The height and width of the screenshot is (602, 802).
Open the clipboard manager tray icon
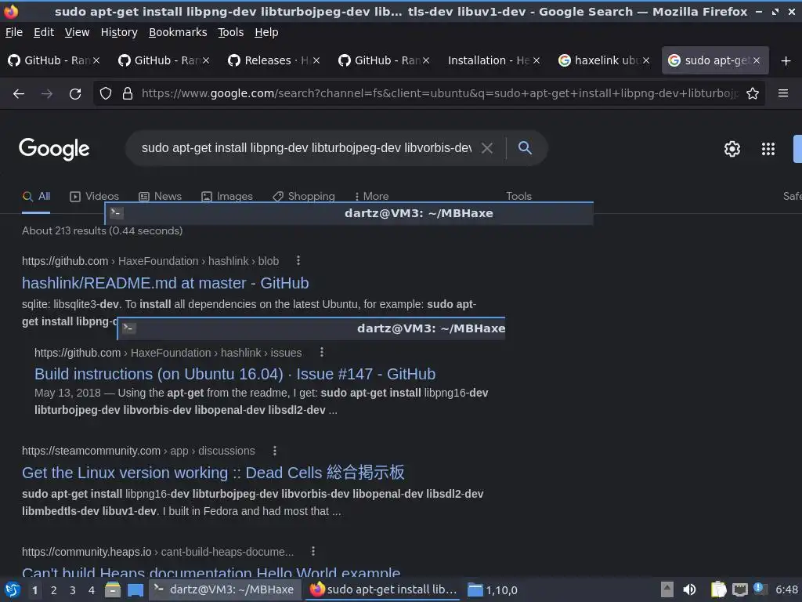coord(719,589)
